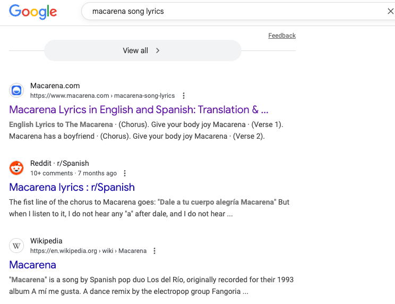Open more options for Wikipedia result
The height and width of the screenshot is (304, 395).
[x=154, y=251]
